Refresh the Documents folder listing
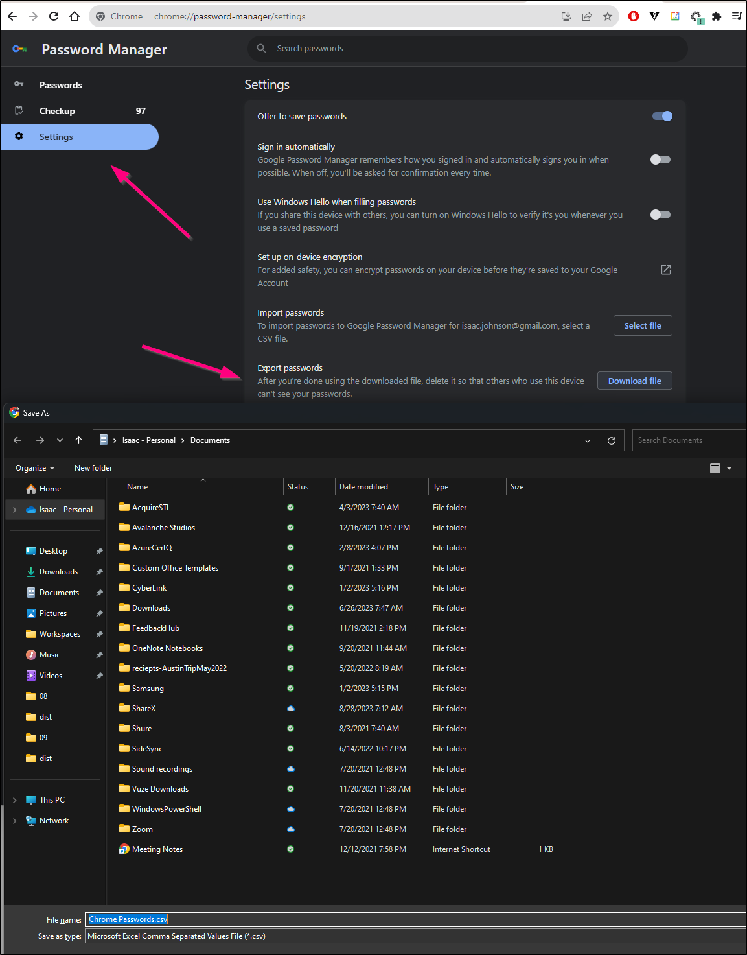This screenshot has height=955, width=747. point(611,440)
